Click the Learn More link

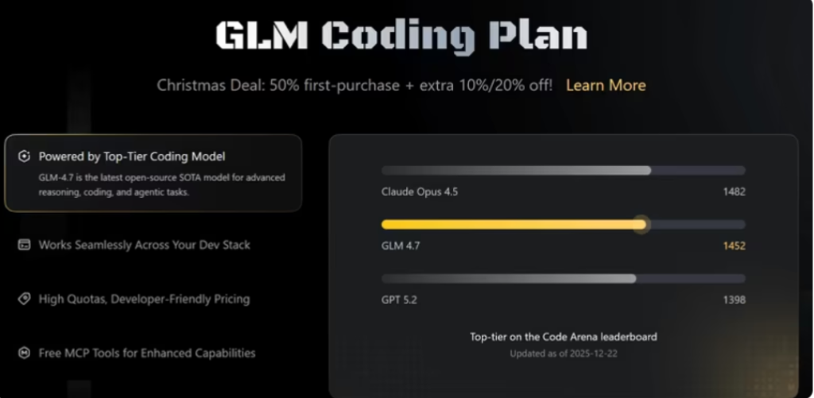pos(605,86)
